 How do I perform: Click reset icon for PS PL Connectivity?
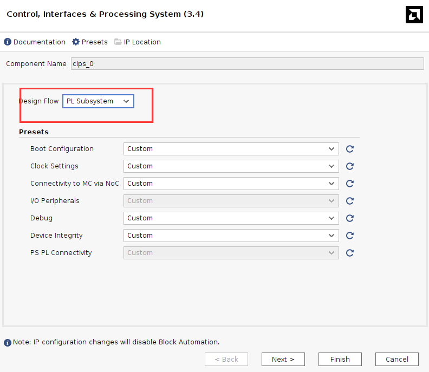(350, 253)
